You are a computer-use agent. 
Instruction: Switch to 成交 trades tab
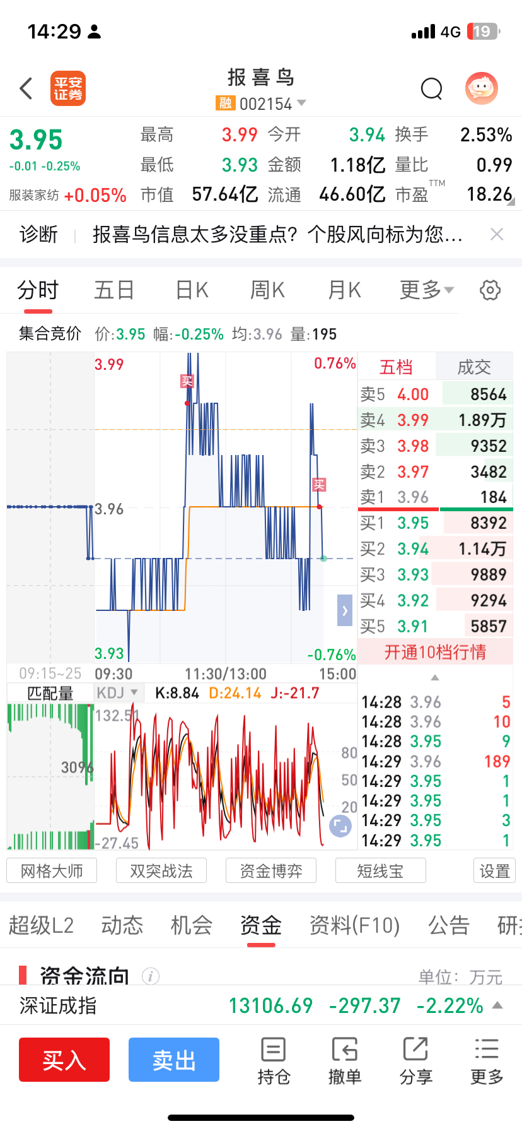pos(474,367)
